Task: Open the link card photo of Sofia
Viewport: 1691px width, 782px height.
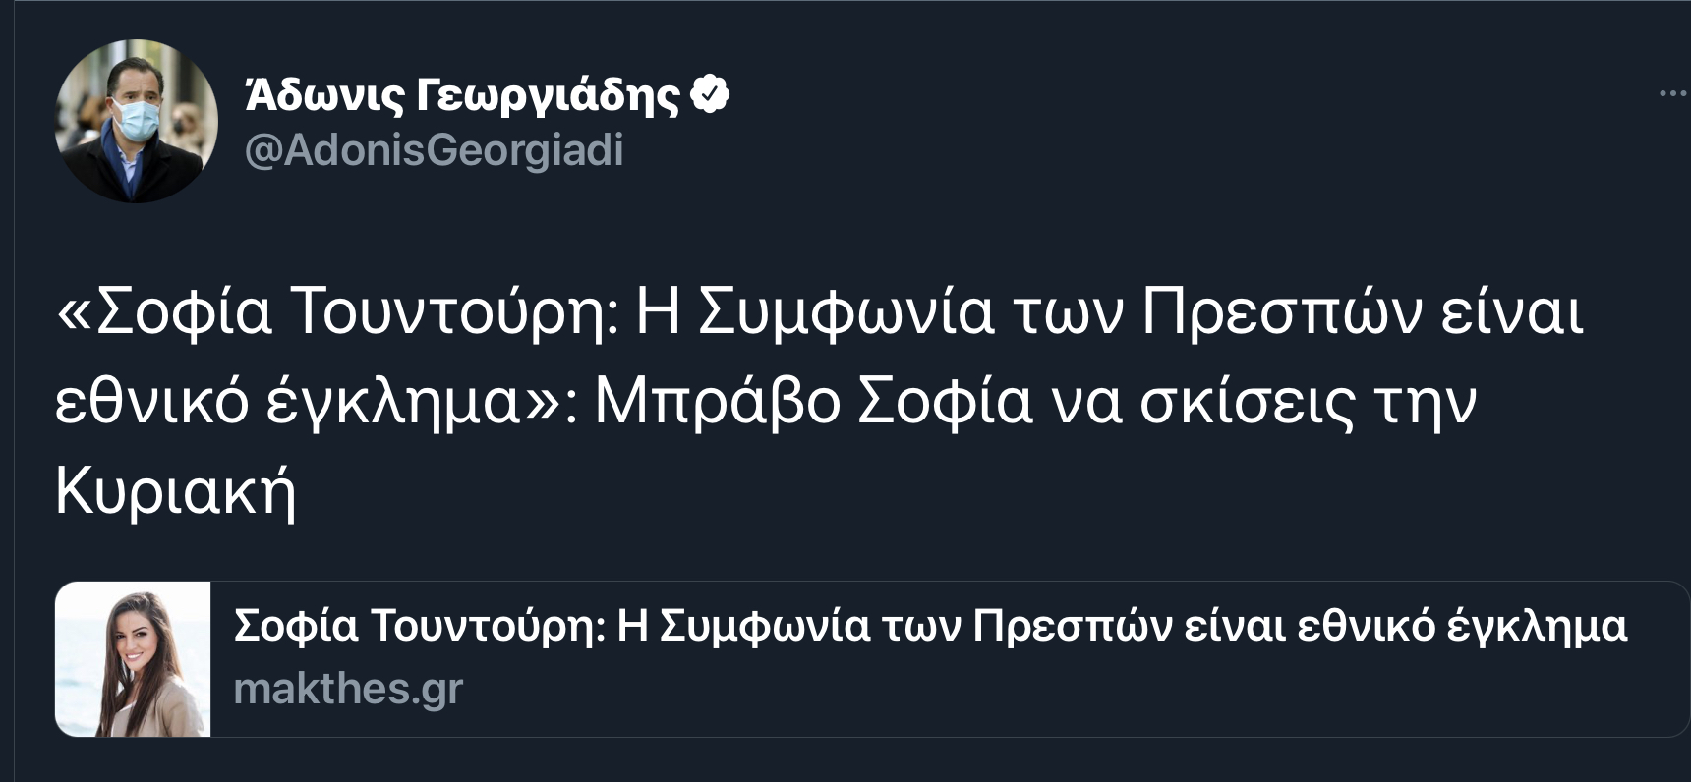Action: 134,659
